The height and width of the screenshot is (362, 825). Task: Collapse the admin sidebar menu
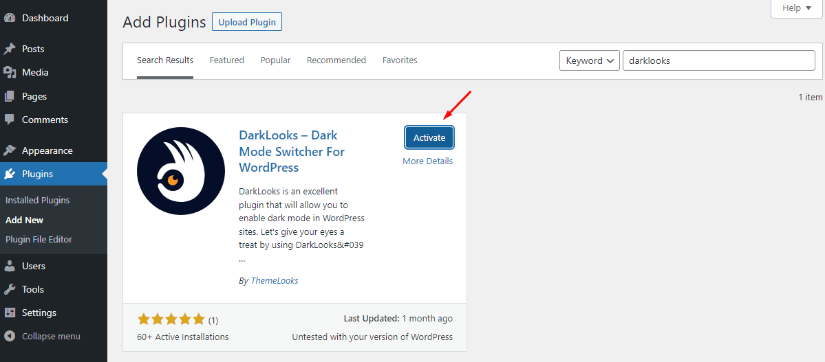pos(43,337)
